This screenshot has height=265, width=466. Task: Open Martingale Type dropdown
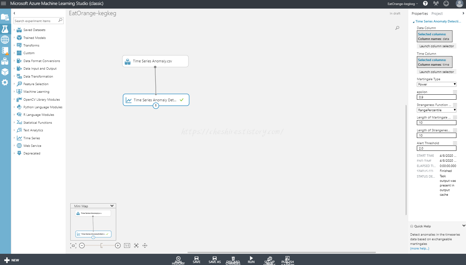pos(436,84)
